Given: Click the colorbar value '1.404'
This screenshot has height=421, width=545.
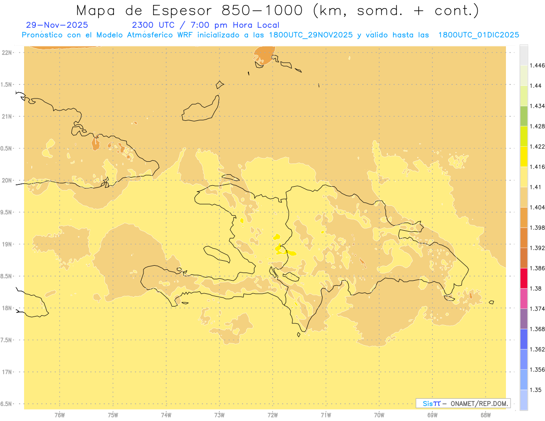Looking at the screenshot, I should point(537,208).
